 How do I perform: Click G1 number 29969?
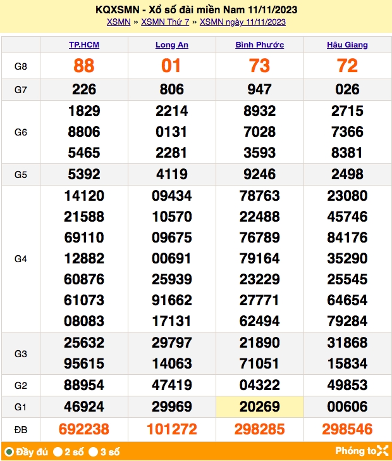pyautogui.click(x=172, y=407)
